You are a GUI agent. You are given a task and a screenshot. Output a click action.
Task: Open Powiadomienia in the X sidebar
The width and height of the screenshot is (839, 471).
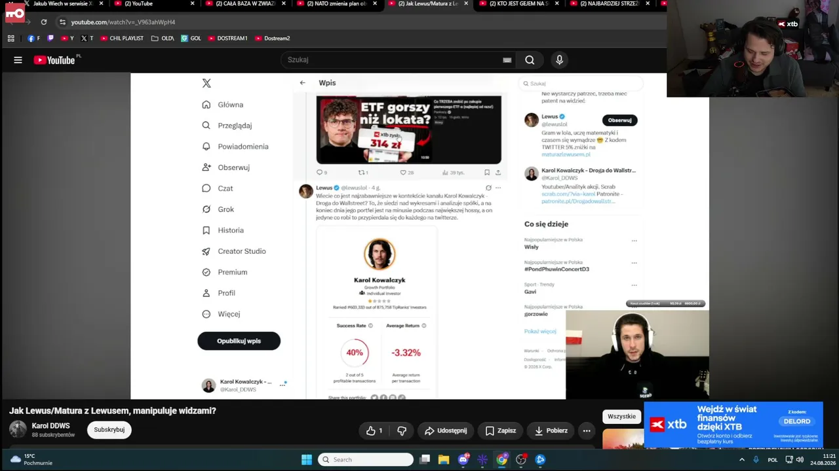235,147
